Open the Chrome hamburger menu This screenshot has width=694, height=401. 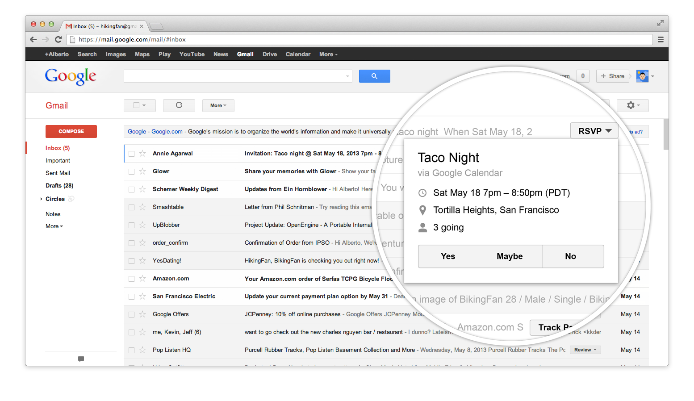coord(661,39)
